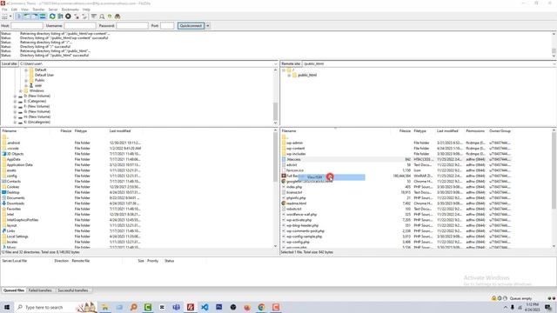This screenshot has height=313, width=557.
Task: Click the Username input field
Action: 80,25
